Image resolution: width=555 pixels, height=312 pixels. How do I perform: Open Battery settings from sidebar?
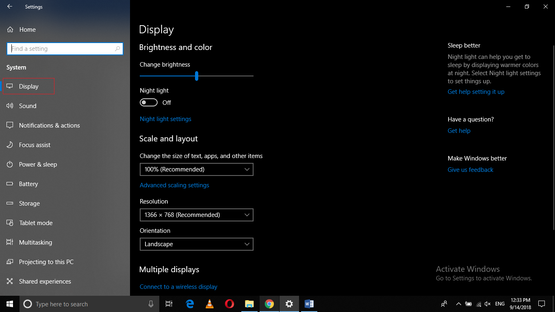[x=28, y=184]
